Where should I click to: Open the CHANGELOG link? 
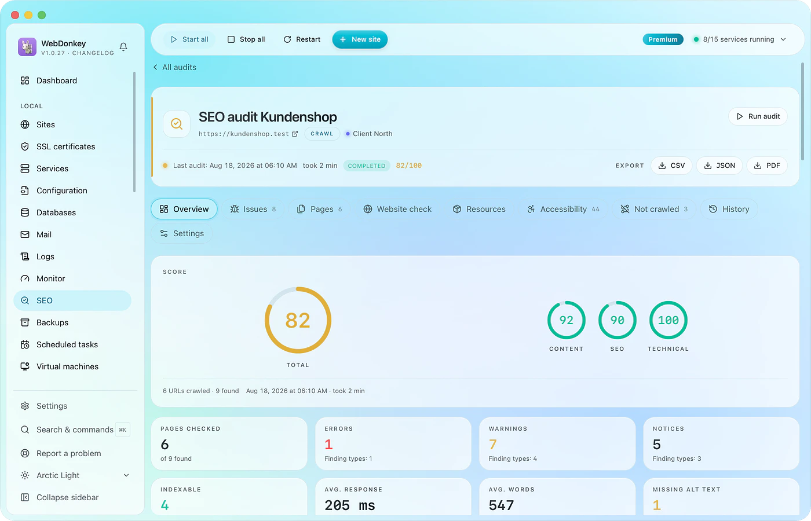(x=93, y=53)
